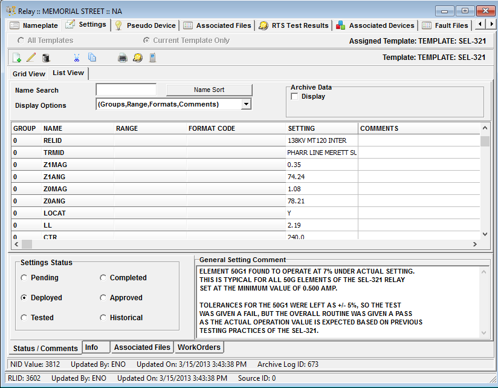Click the scissors cut icon

[77, 58]
